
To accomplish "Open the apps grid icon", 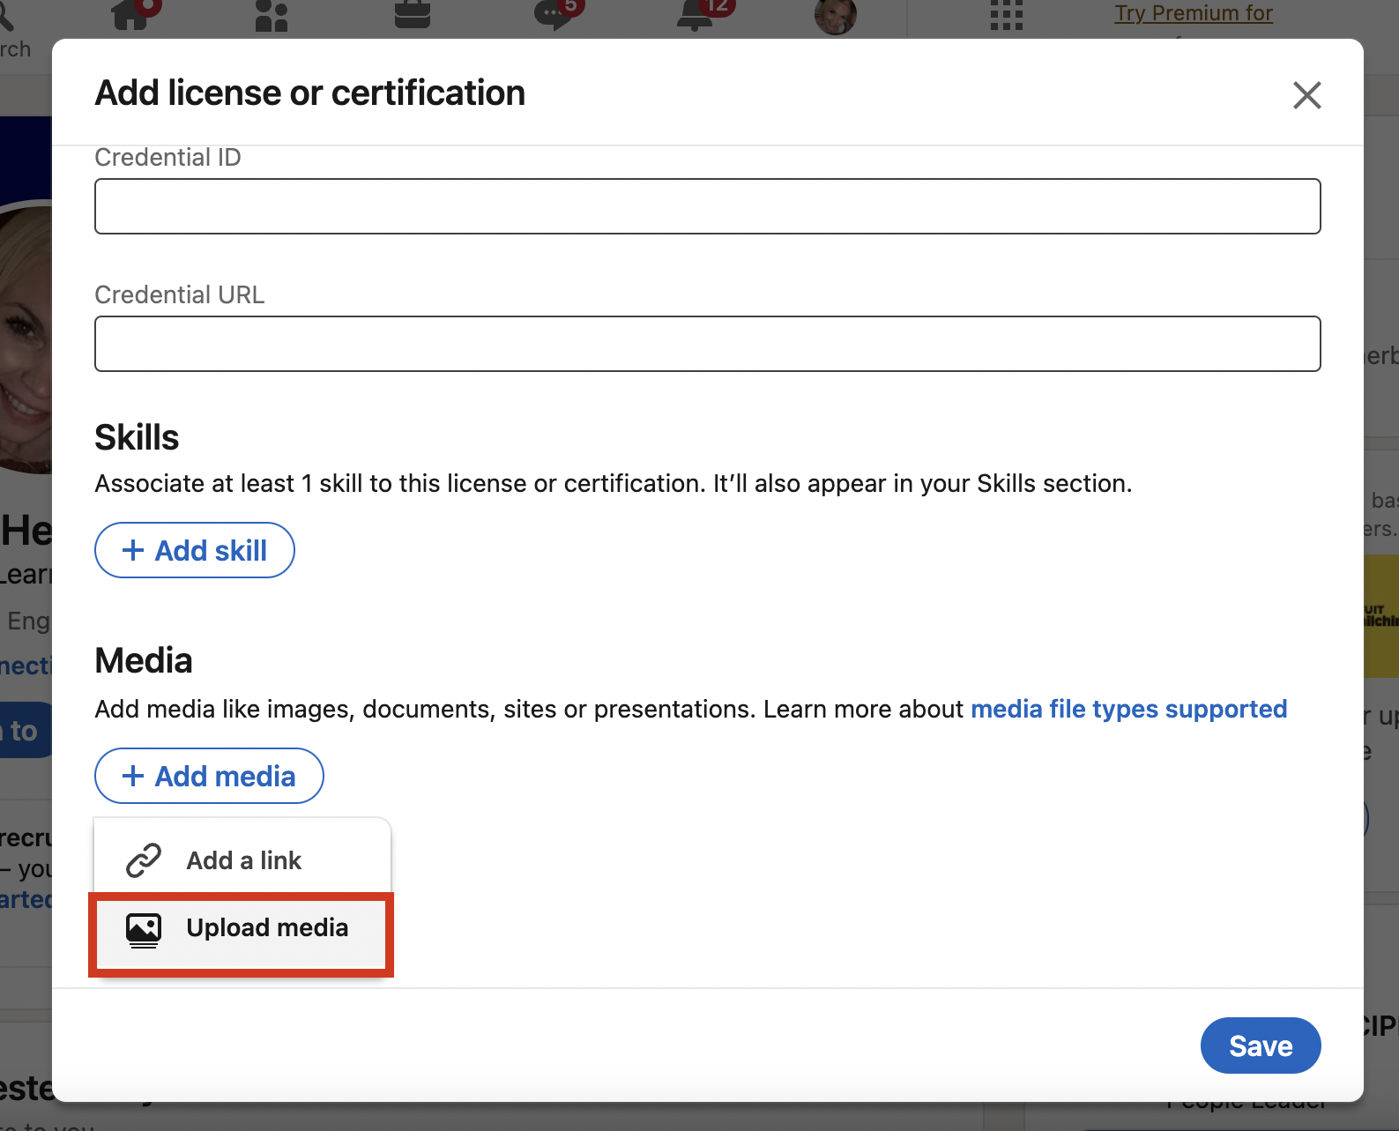I will [x=1006, y=15].
